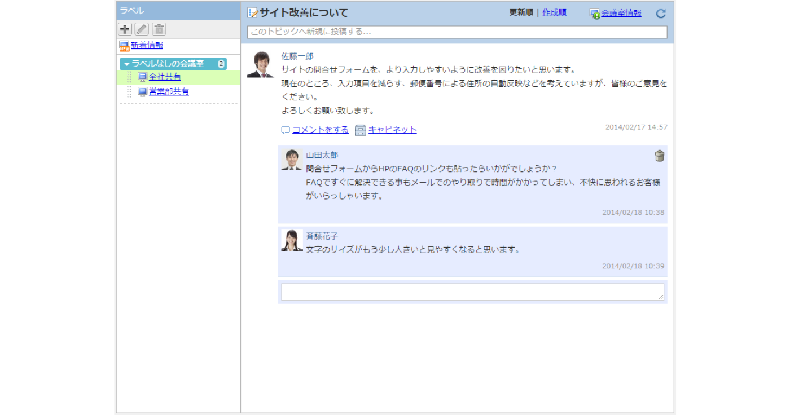Click the timestamp 2014/02/17 14:57
This screenshot has height=415, width=790.
coord(637,127)
